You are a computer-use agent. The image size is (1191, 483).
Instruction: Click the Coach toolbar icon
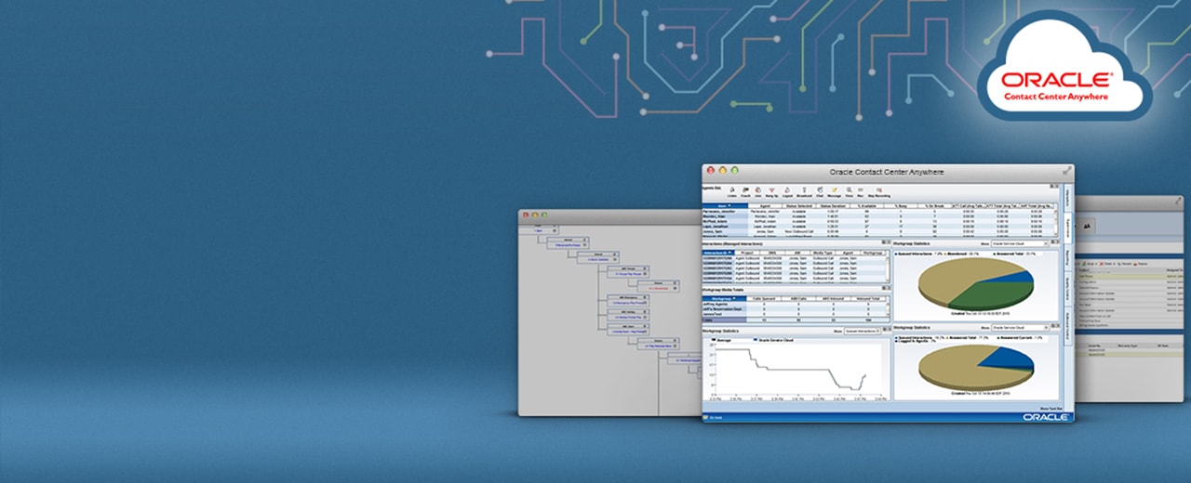pyautogui.click(x=745, y=192)
